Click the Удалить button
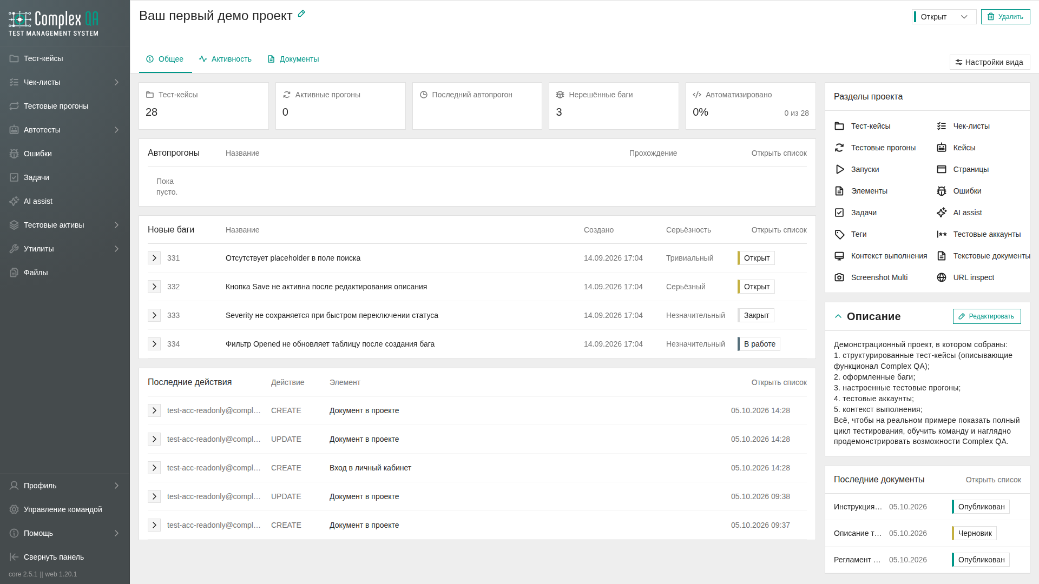This screenshot has width=1039, height=584. [1005, 17]
